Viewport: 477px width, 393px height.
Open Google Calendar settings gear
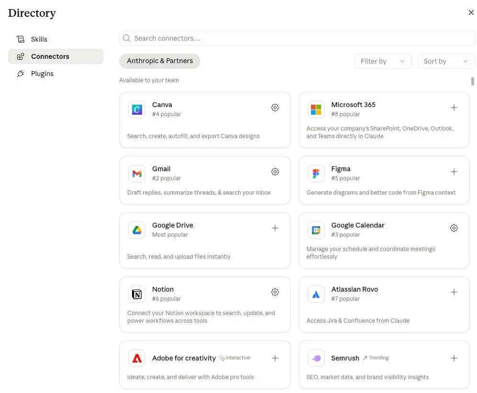pos(454,228)
